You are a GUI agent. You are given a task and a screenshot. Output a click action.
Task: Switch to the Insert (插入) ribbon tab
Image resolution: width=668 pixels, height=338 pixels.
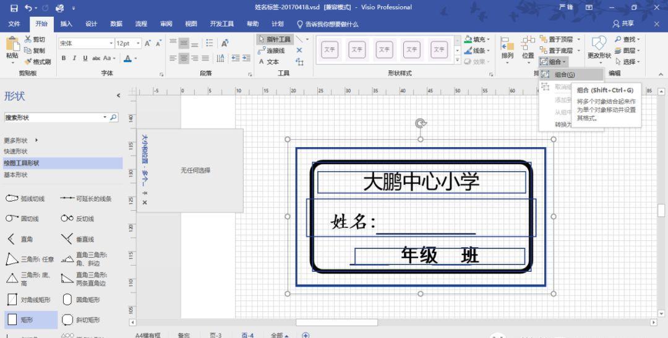tap(66, 23)
